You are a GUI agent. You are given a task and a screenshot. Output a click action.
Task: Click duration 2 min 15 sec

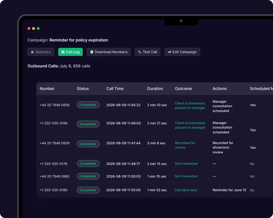(x=157, y=164)
